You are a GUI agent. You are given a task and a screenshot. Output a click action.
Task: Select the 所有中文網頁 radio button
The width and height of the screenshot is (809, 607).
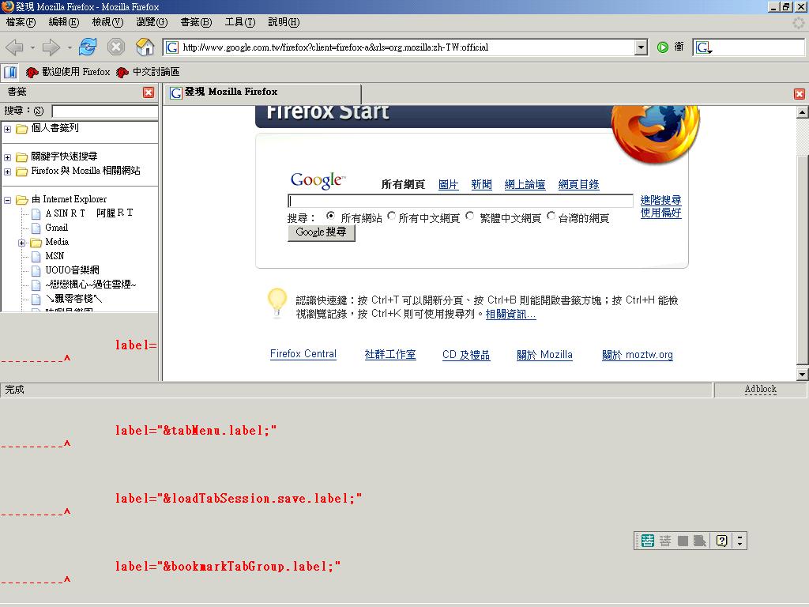coord(392,216)
